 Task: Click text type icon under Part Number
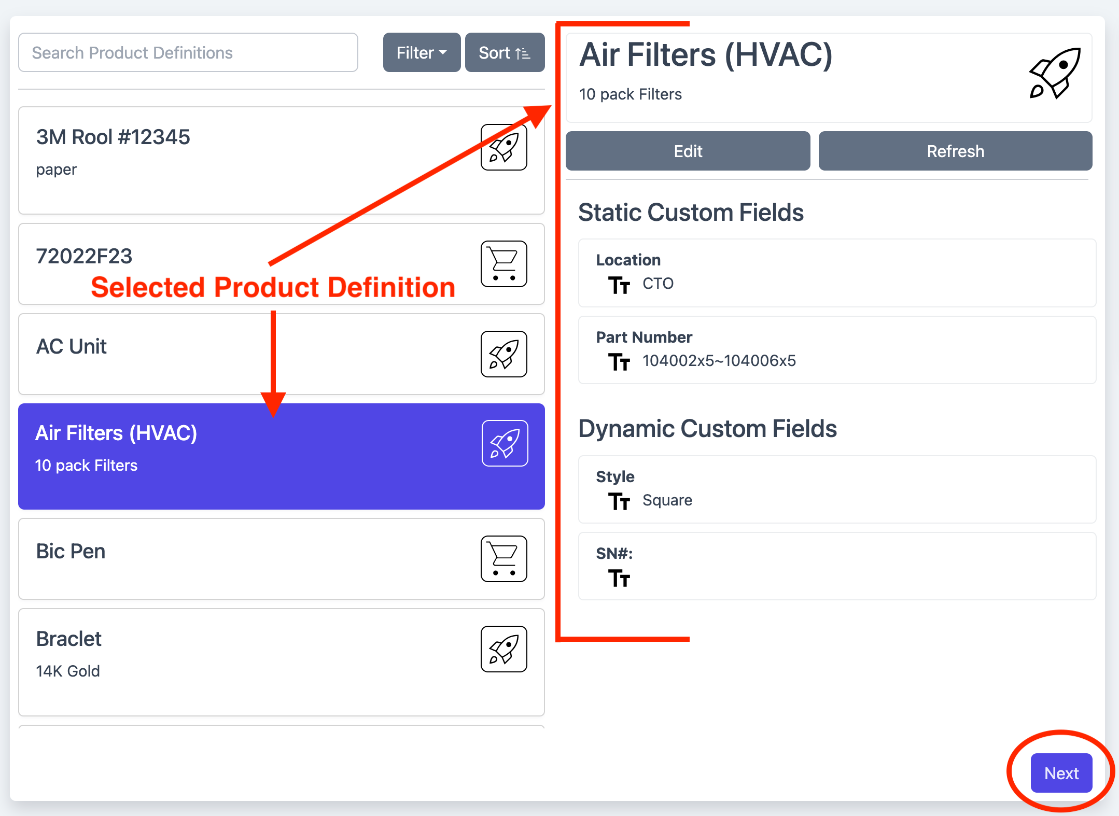(x=619, y=361)
